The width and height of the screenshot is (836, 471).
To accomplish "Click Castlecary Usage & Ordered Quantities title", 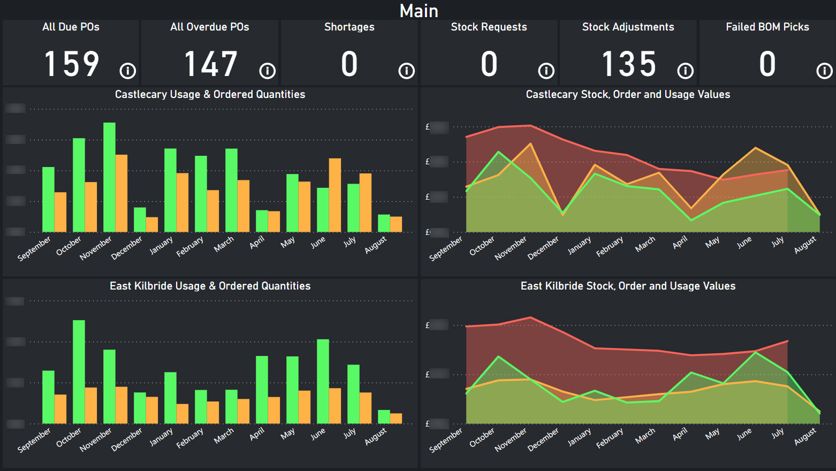I will pos(210,94).
